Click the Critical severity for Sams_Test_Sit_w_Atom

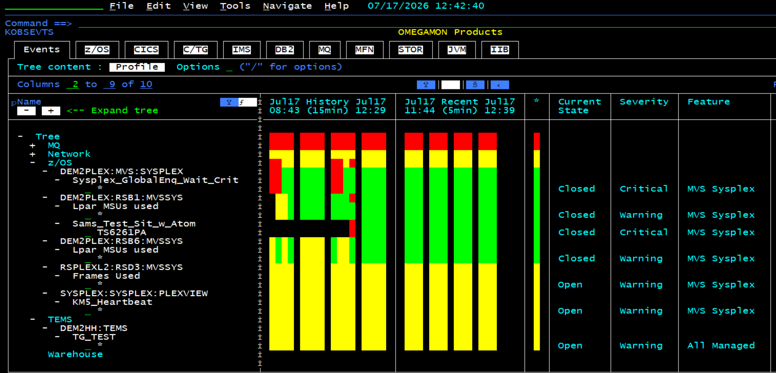pos(644,232)
